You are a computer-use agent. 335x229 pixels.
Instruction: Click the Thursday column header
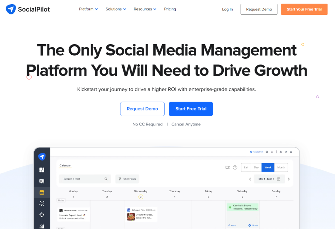[x=175, y=191]
